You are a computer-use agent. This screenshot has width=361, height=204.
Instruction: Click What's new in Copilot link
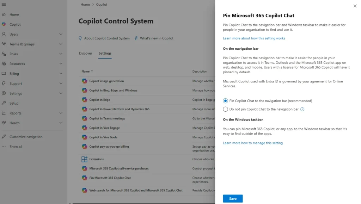[157, 38]
